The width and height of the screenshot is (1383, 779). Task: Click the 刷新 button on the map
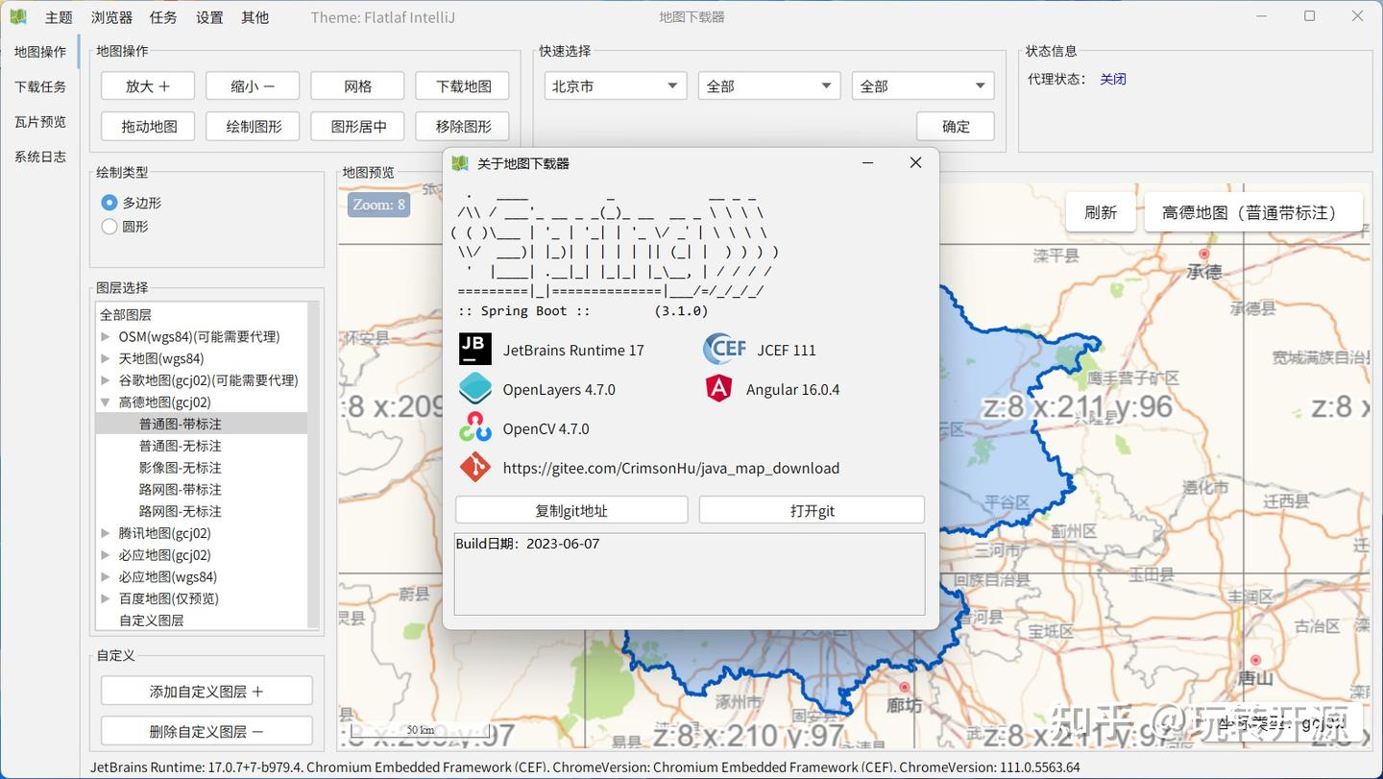pos(1101,212)
